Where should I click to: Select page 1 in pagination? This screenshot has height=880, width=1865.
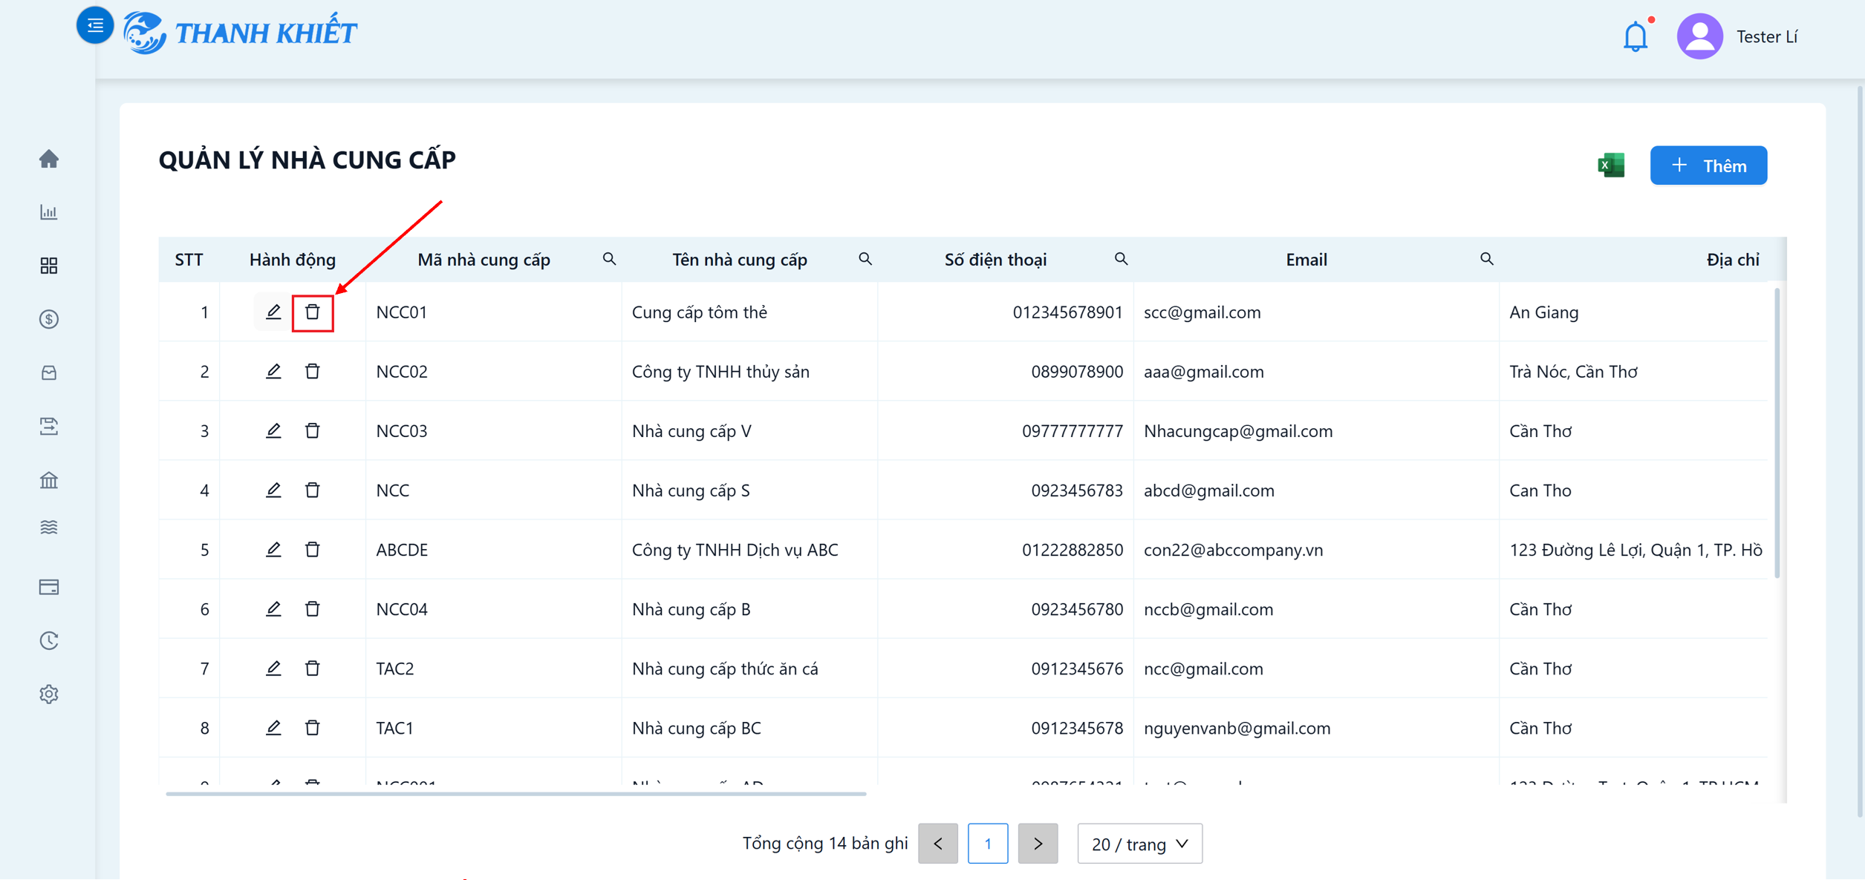click(988, 843)
